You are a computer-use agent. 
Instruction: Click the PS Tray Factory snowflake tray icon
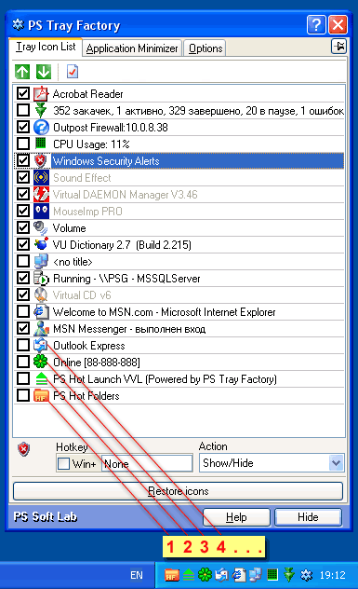pyautogui.click(x=307, y=575)
